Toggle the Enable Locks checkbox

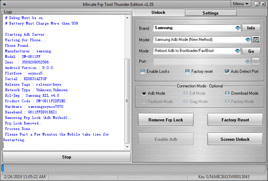click(142, 71)
